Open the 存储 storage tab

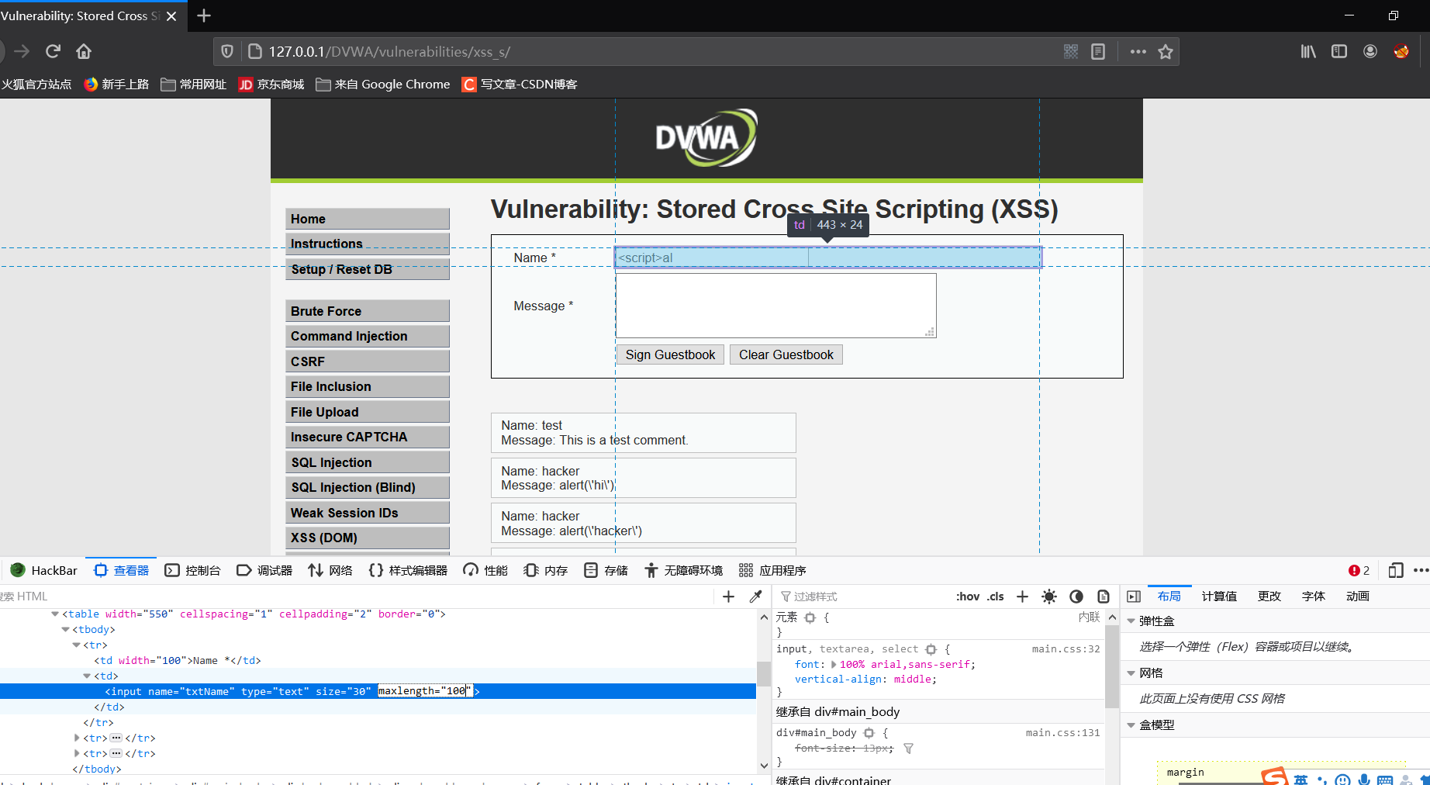(606, 570)
